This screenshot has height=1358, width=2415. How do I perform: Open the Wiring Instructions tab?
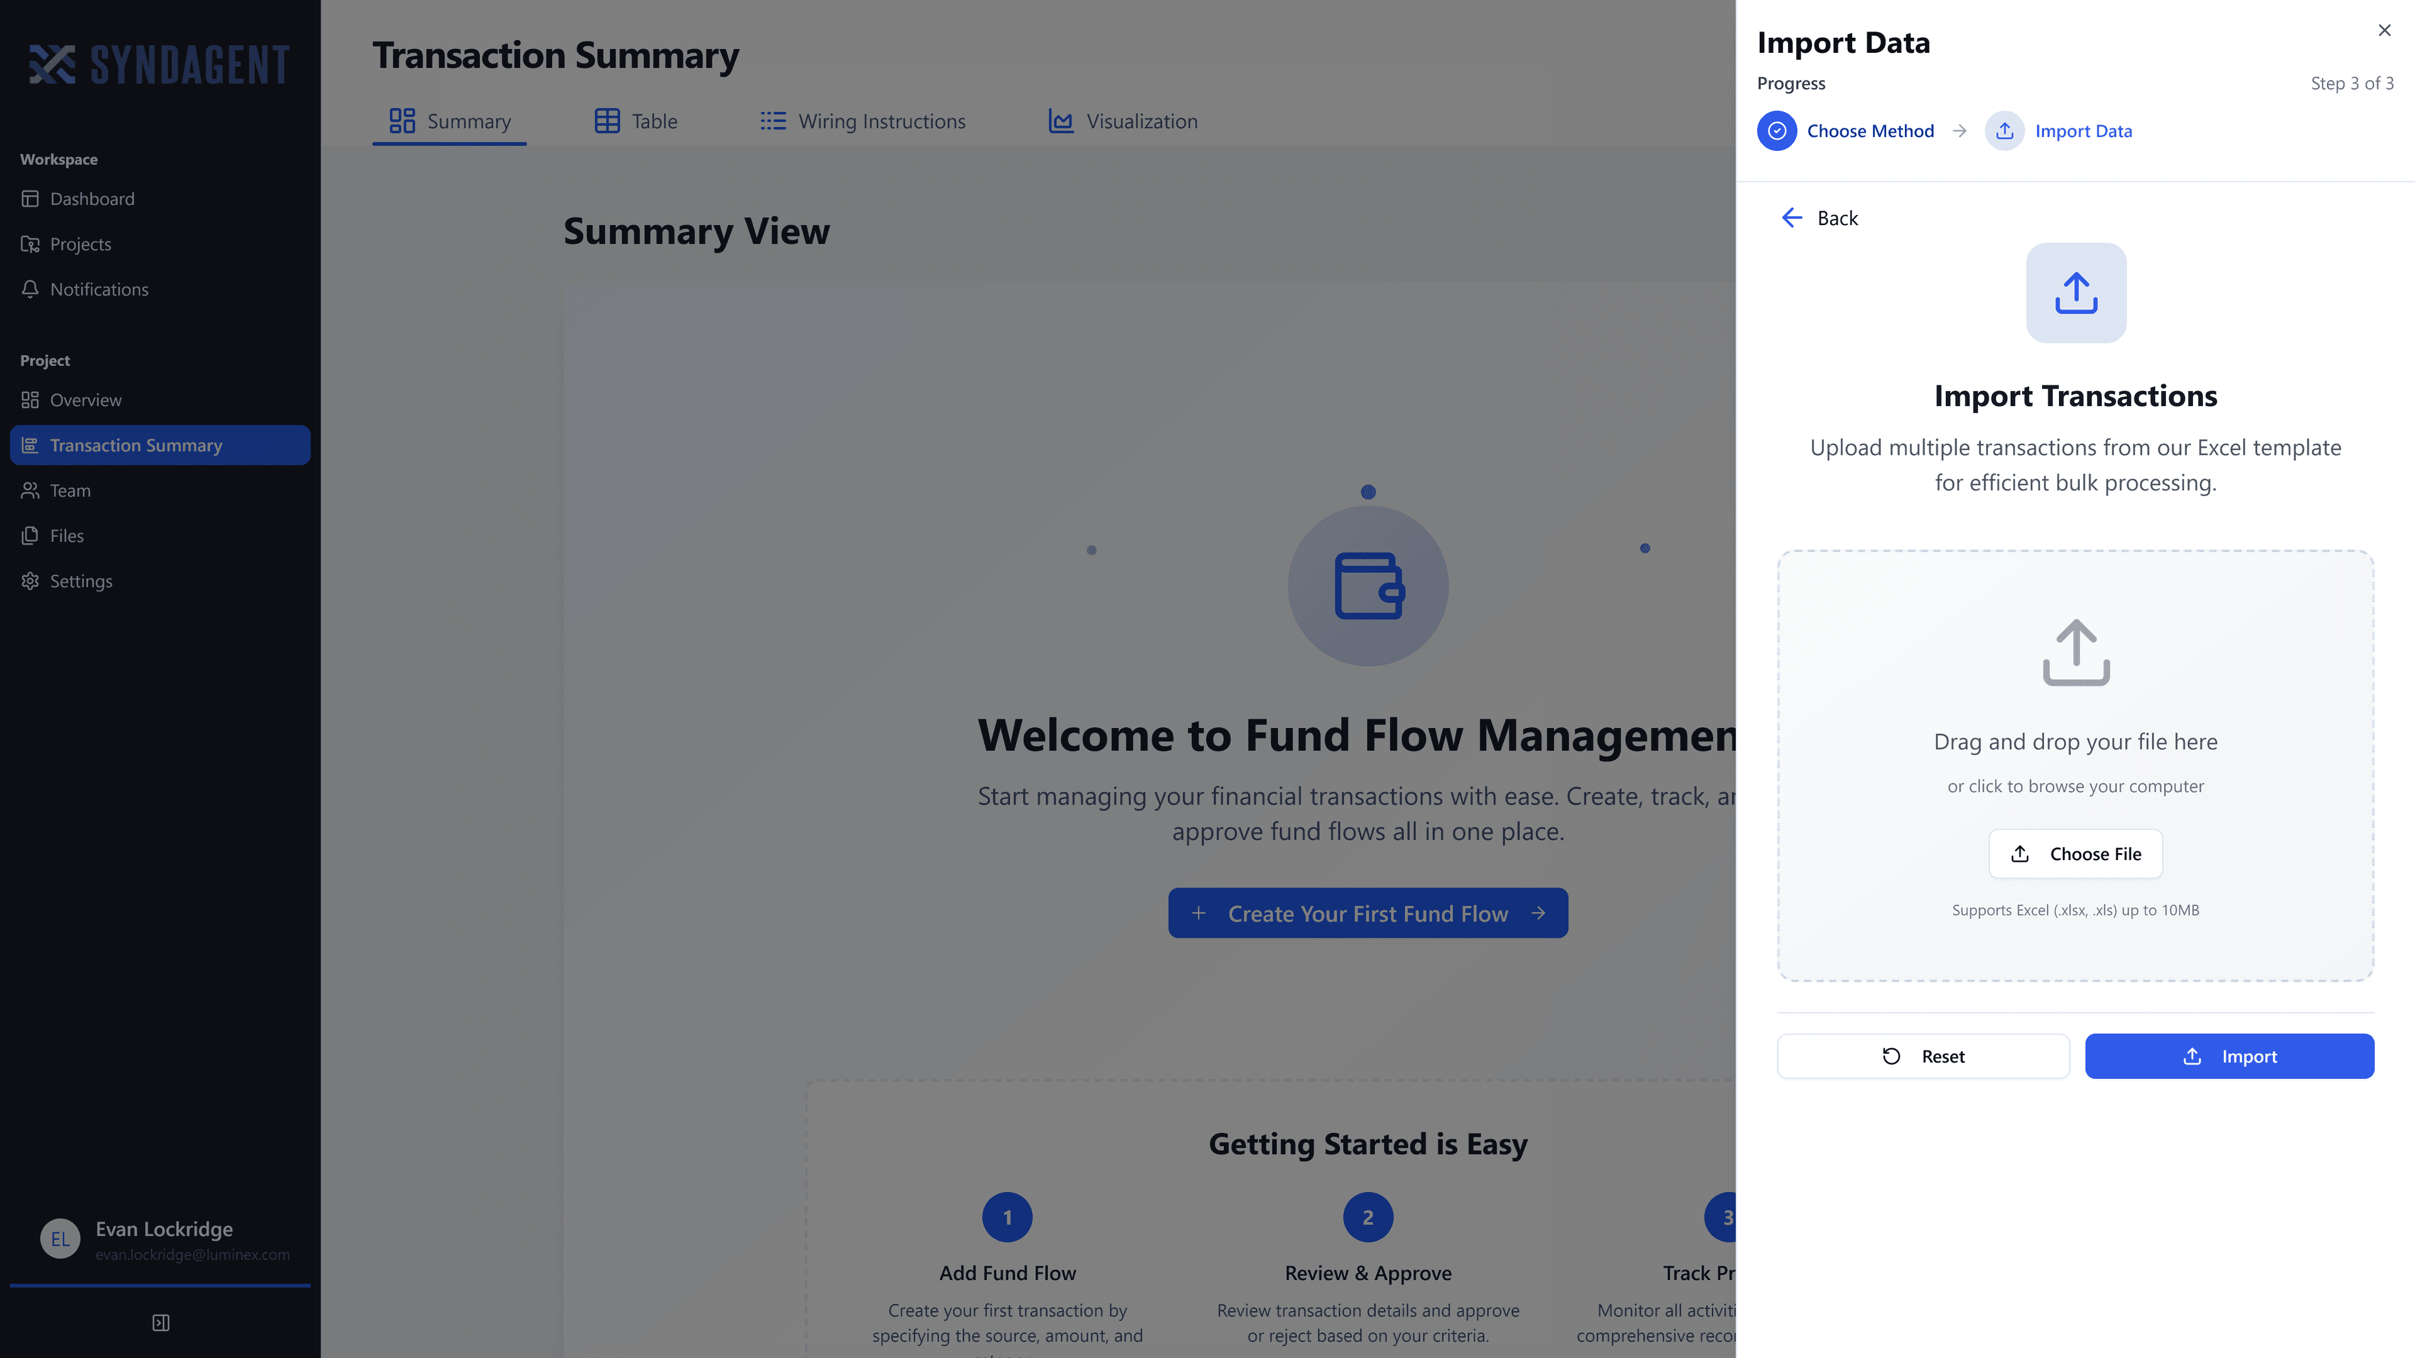click(x=862, y=121)
